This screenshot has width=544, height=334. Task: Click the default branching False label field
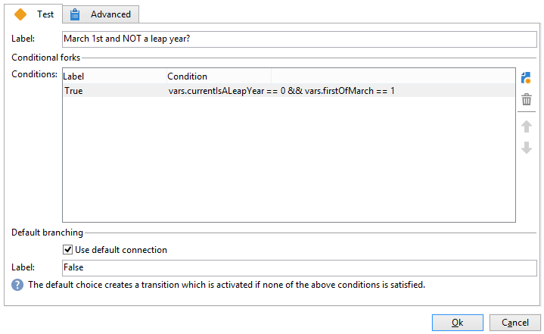coord(300,267)
